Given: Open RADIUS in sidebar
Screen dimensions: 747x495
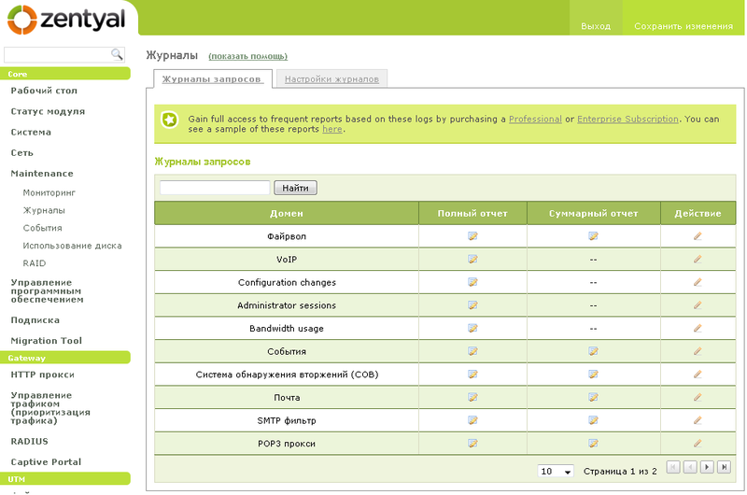Looking at the screenshot, I should [30, 441].
